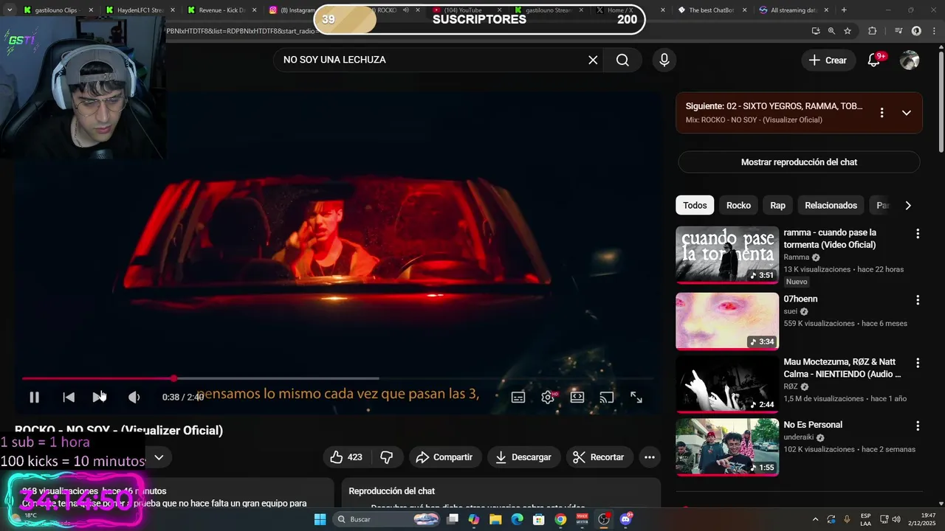Open Discord from the taskbar
945x531 pixels.
coord(626,519)
